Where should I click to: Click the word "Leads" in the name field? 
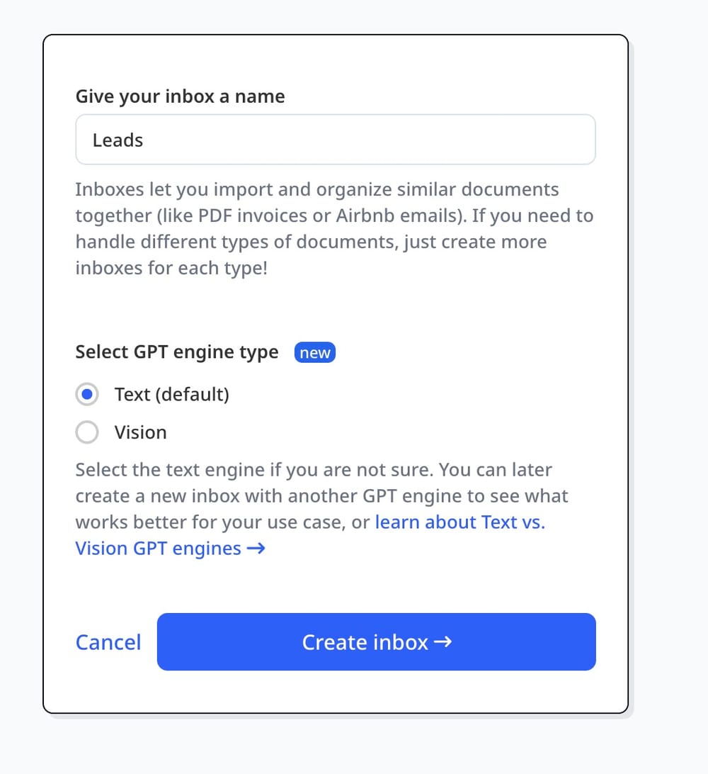pyautogui.click(x=118, y=140)
